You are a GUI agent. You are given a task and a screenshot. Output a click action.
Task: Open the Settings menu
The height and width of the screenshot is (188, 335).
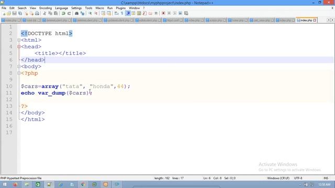click(x=76, y=8)
